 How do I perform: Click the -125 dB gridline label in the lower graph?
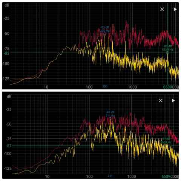8,169
